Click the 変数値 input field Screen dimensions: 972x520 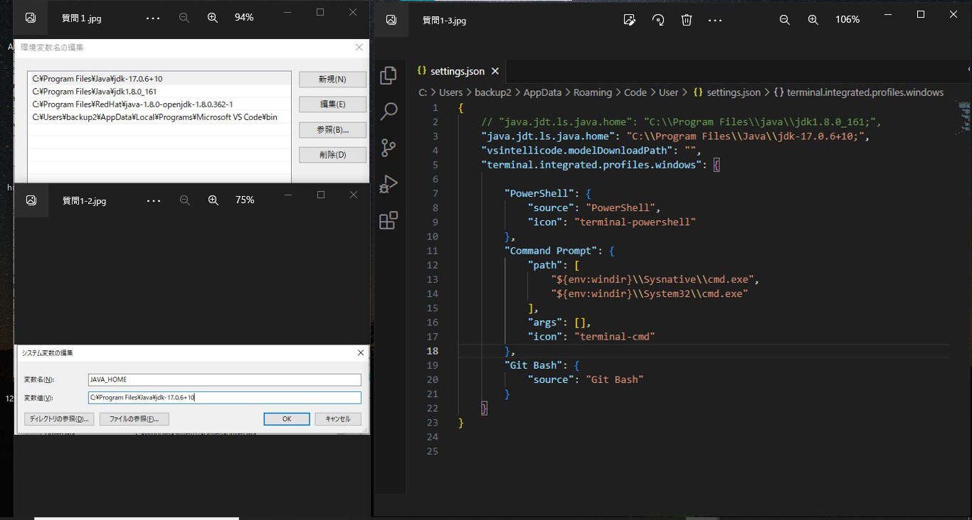224,398
